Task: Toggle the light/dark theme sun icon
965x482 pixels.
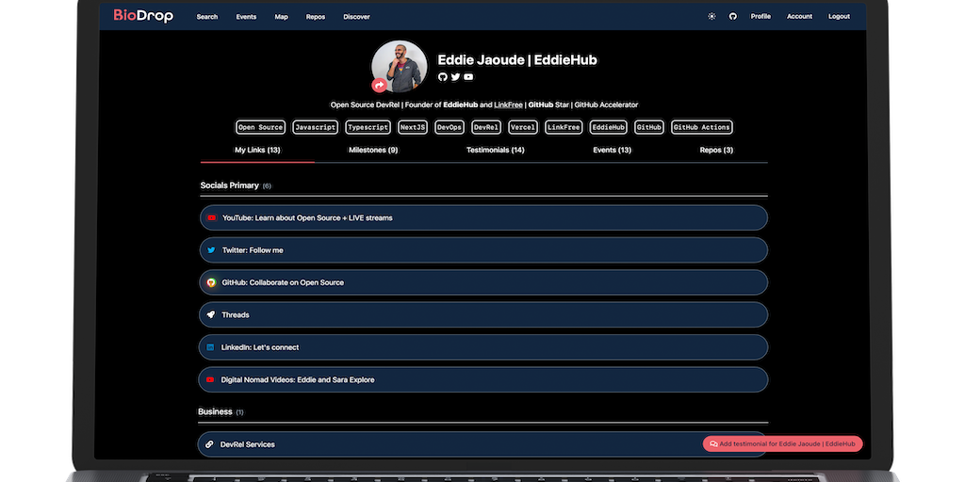Action: (x=711, y=16)
